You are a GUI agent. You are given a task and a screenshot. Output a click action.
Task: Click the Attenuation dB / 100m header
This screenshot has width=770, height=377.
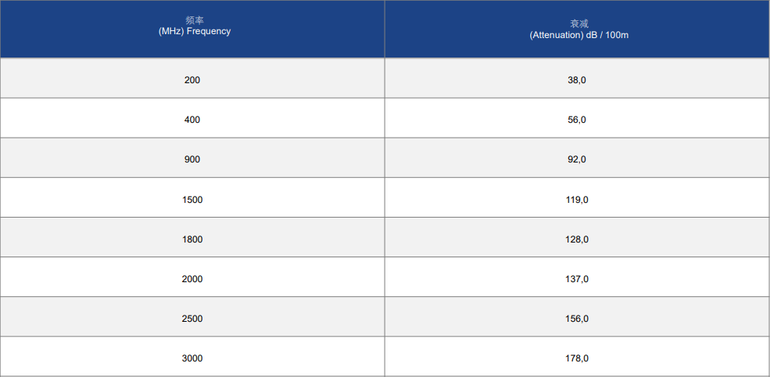click(x=578, y=29)
